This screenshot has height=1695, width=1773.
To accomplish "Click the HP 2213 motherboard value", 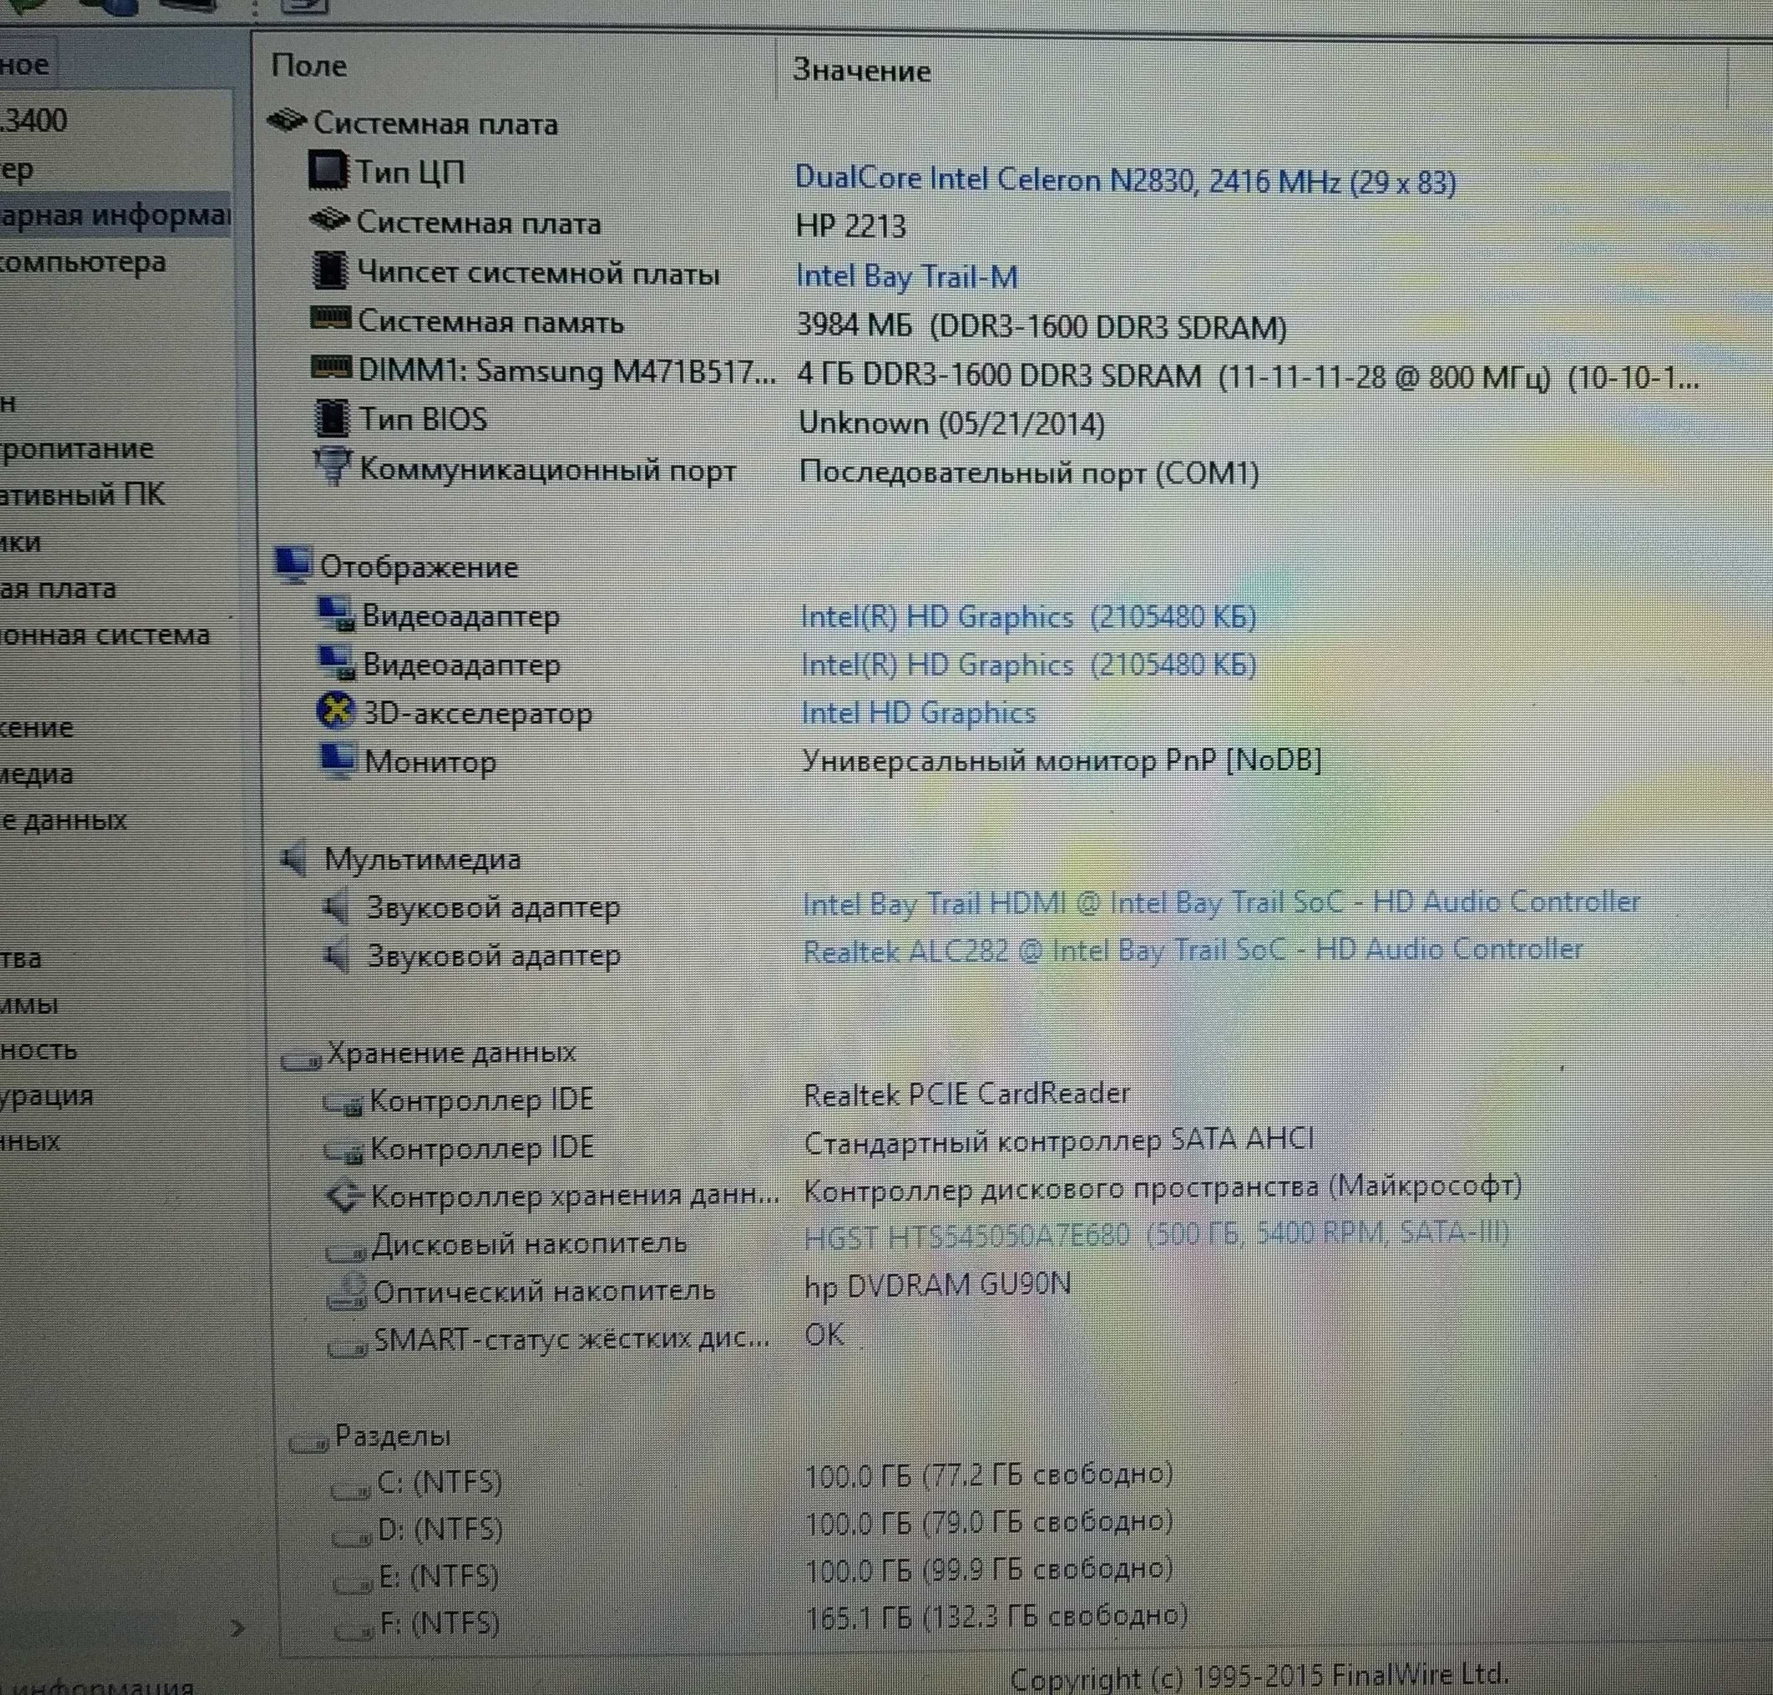I will pyautogui.click(x=850, y=226).
